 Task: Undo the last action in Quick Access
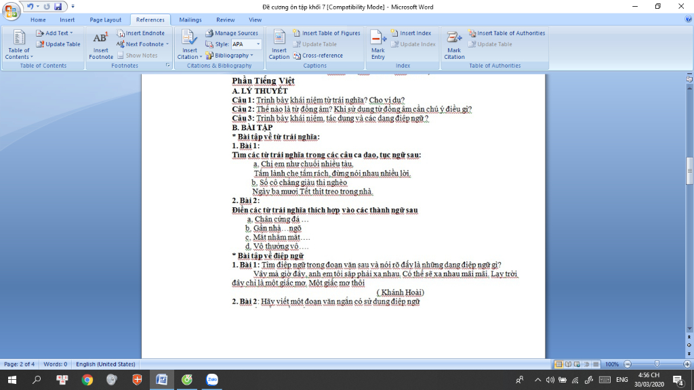point(30,7)
